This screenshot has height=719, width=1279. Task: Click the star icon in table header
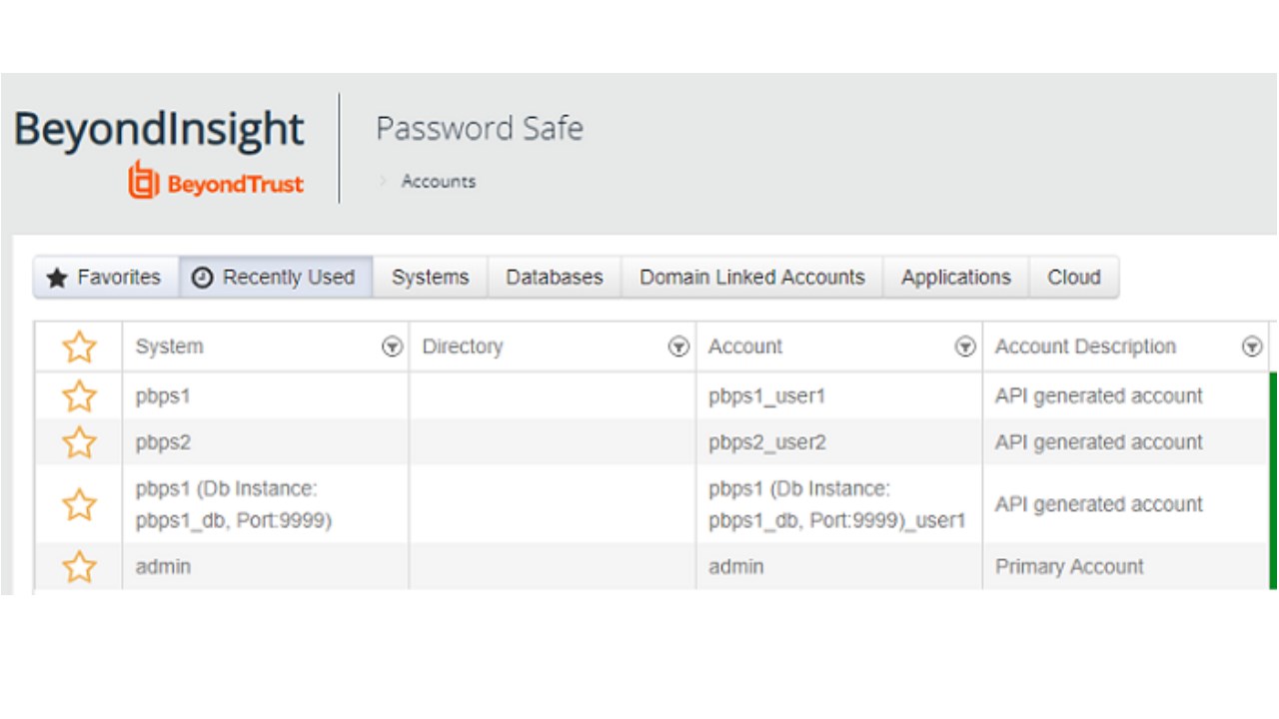pos(79,348)
